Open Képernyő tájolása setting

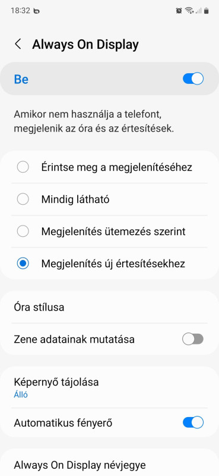tap(109, 387)
